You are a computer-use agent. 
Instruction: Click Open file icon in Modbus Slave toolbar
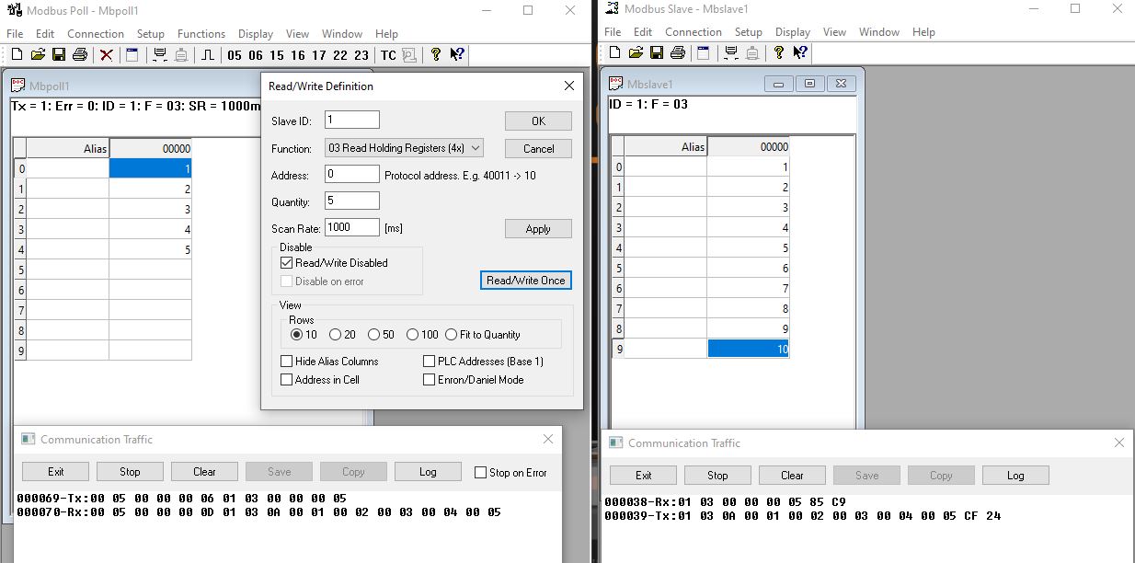pos(636,52)
